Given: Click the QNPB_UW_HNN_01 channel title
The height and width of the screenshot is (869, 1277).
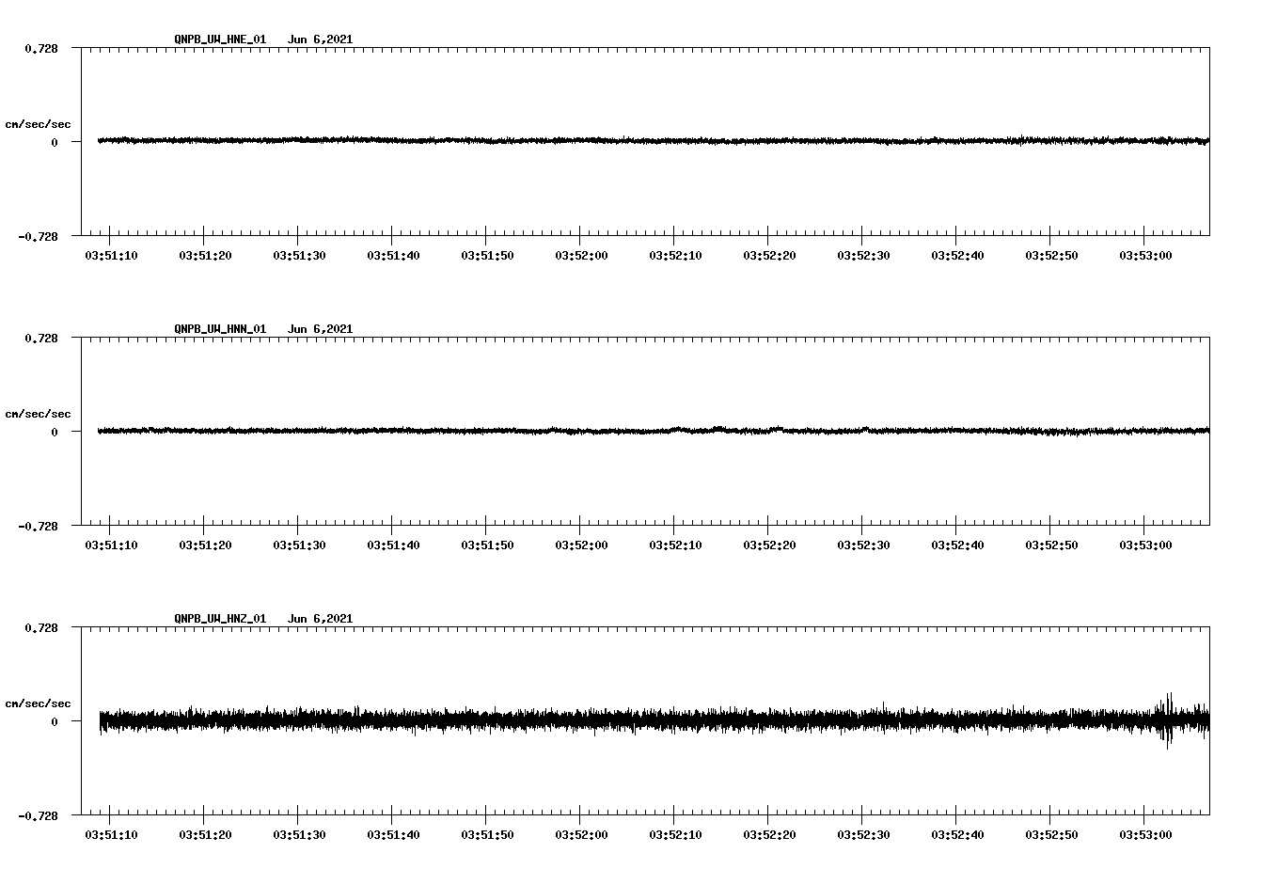Looking at the screenshot, I should 220,329.
